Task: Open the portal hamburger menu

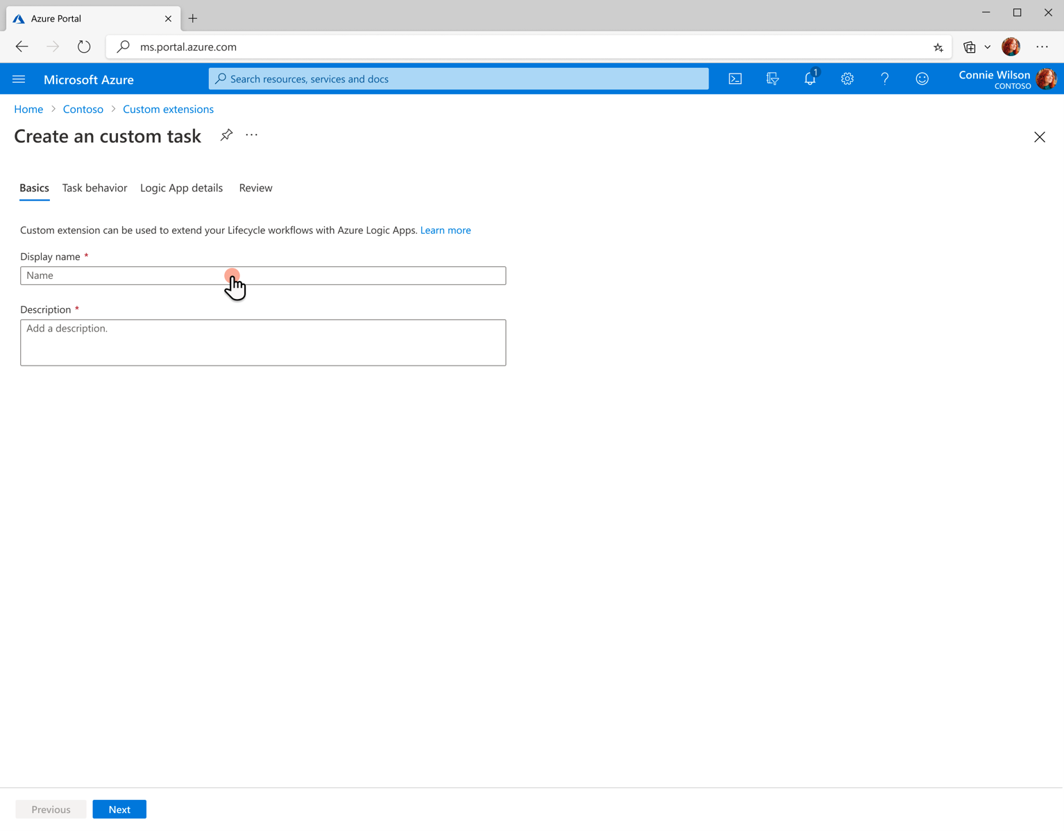Action: [x=19, y=78]
